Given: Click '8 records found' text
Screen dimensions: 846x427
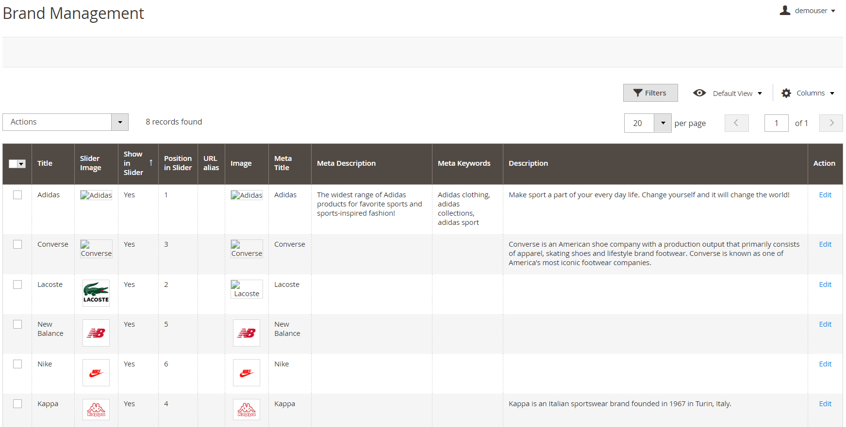Looking at the screenshot, I should pos(174,122).
